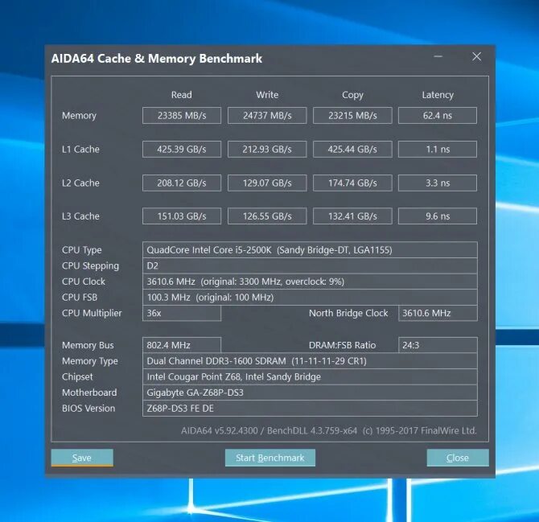Click the Read column header

182,95
